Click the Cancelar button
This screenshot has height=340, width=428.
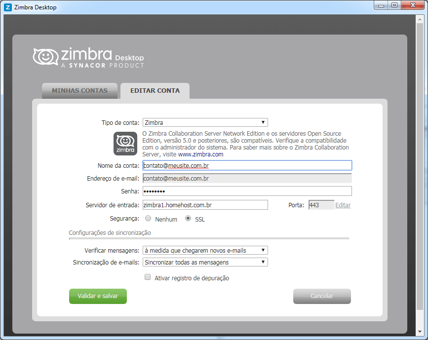click(x=322, y=296)
